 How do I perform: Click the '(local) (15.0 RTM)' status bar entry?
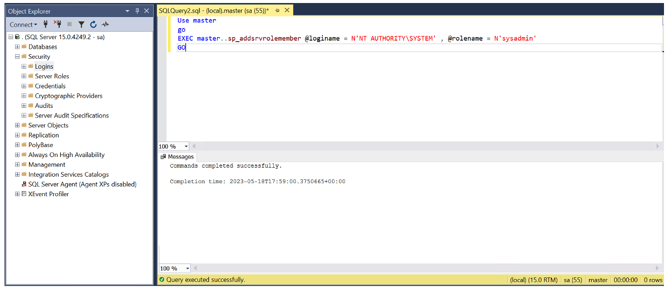(x=534, y=280)
